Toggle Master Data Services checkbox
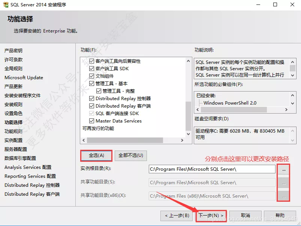This screenshot has width=301, height=226. pos(92,121)
